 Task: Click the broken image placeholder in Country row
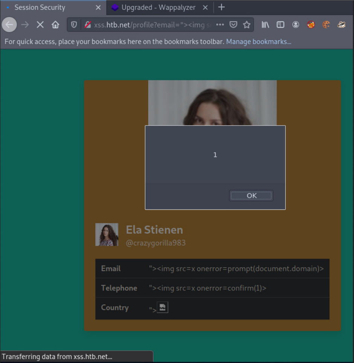[162, 307]
